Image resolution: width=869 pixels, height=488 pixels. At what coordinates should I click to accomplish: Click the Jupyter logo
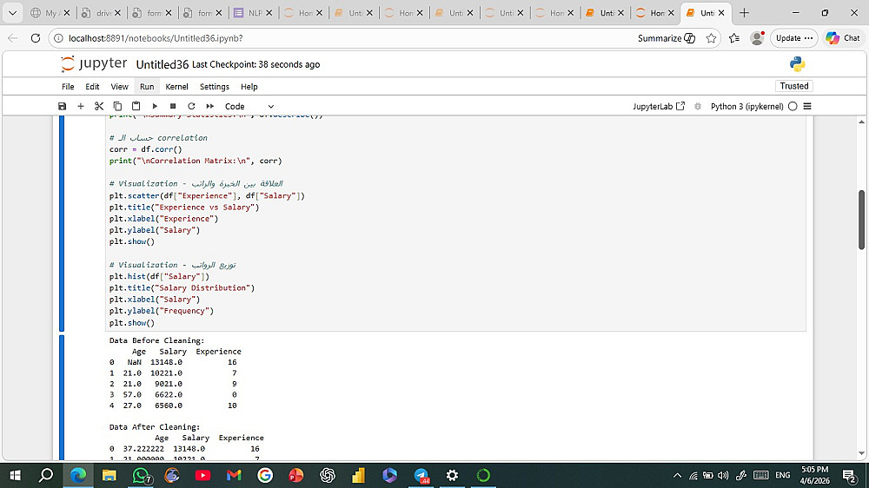[94, 63]
